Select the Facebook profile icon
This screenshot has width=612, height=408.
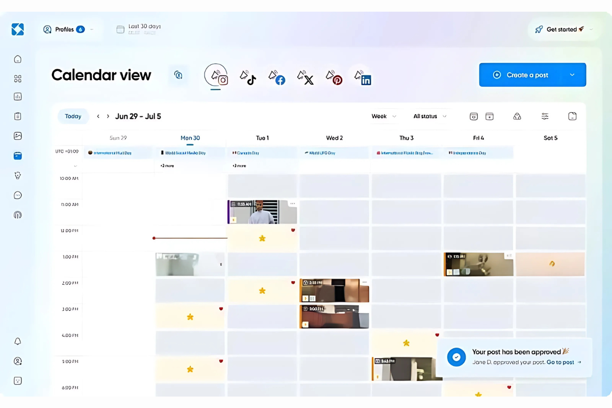click(277, 78)
